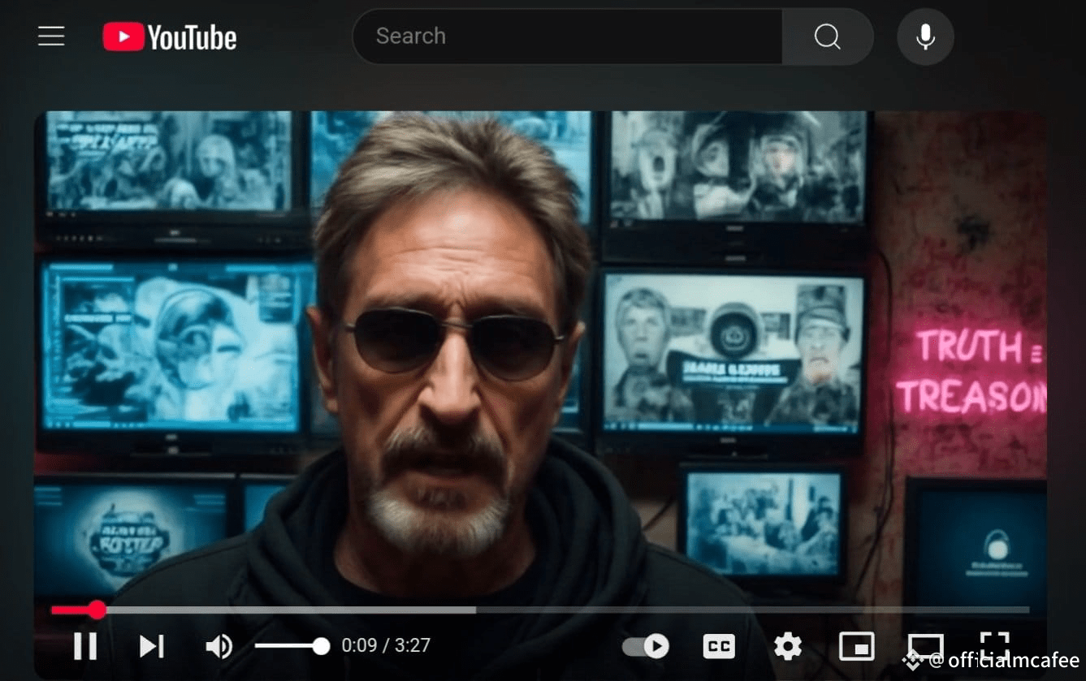Pause the playing video

pos(85,646)
